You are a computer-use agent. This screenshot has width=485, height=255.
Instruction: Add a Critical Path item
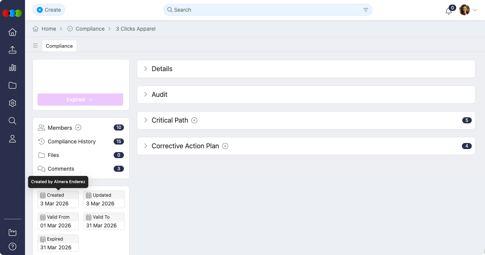click(194, 120)
